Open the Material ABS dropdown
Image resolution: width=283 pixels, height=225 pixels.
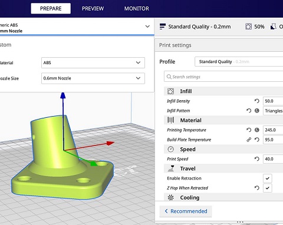point(93,62)
